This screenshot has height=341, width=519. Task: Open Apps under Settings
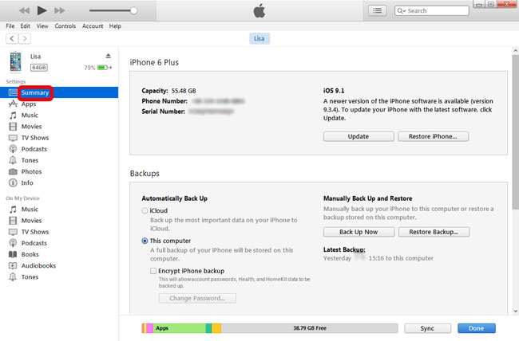click(29, 104)
